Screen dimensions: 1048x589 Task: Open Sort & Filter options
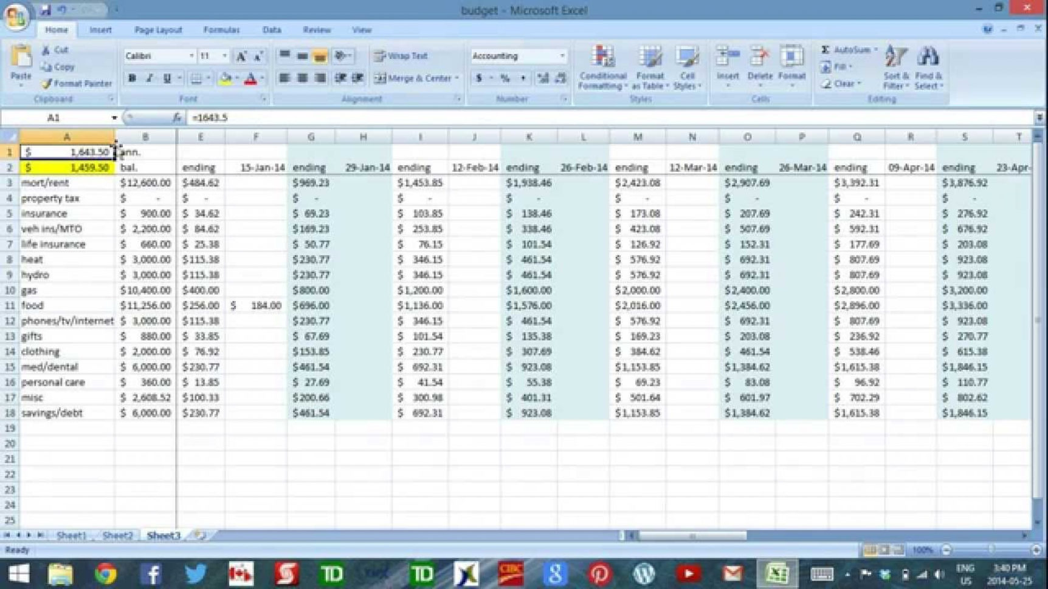895,68
